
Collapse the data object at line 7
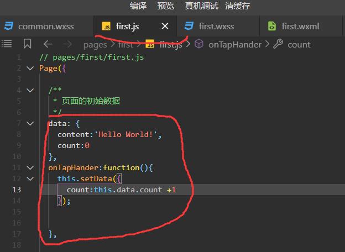(30, 124)
